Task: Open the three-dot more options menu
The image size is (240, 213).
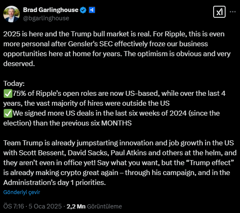Action: 233,12
